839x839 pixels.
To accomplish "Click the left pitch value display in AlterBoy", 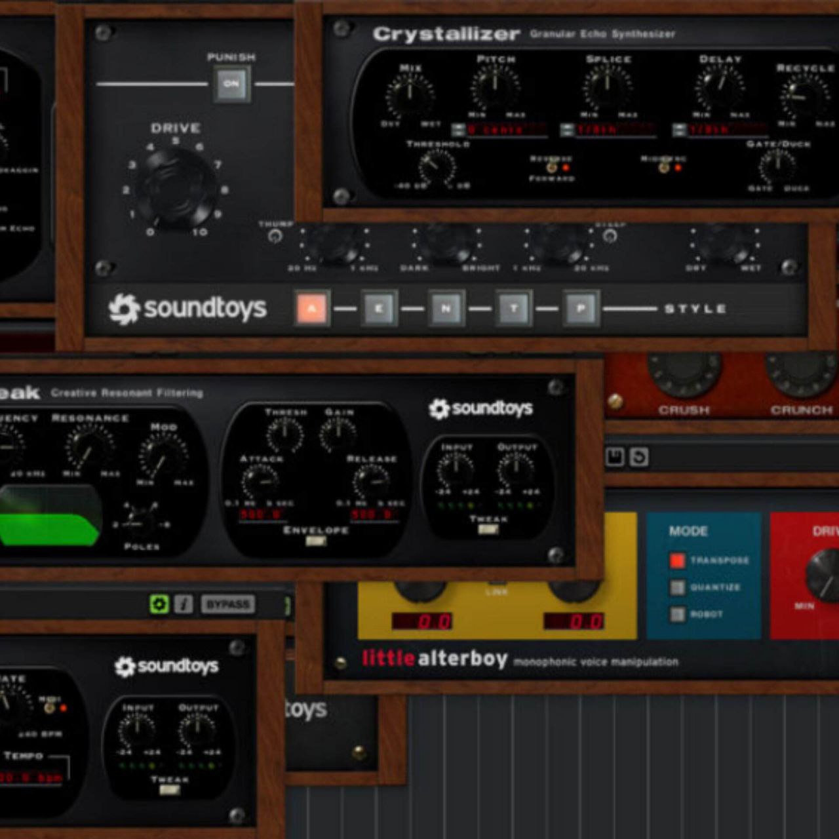I will (421, 621).
